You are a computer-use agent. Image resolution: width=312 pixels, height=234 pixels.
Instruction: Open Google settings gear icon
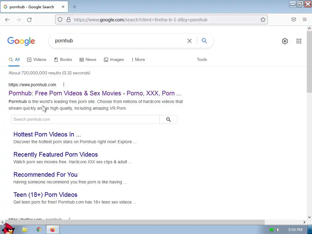(x=285, y=41)
